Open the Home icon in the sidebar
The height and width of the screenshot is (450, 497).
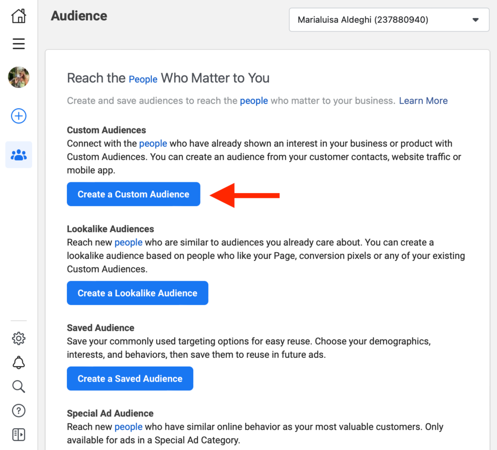pyautogui.click(x=18, y=16)
